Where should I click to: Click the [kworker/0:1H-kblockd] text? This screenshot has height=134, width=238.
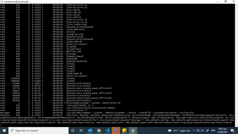pos(80,39)
